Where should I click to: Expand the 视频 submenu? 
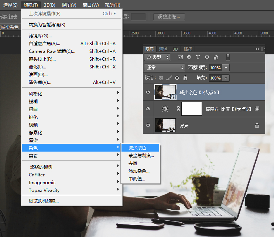71,125
